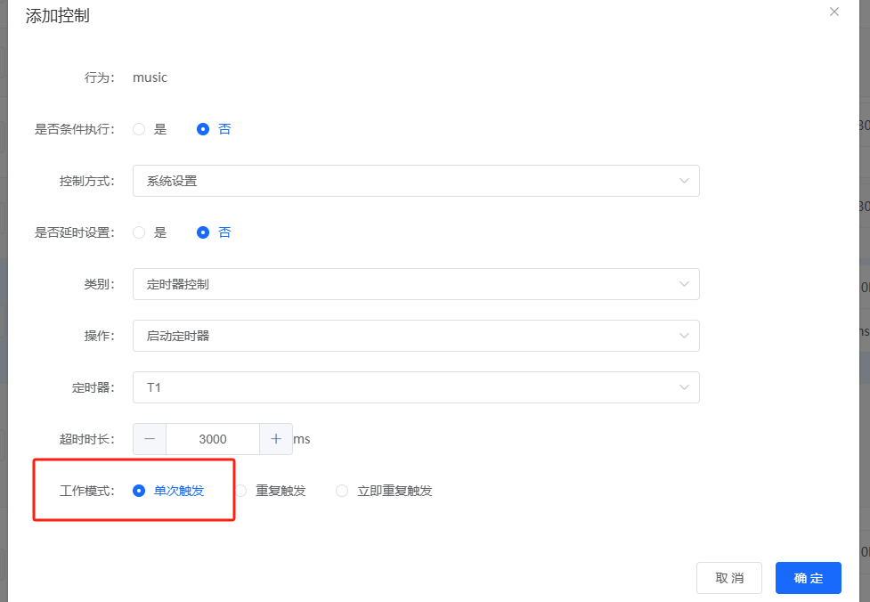Increase 超时时长 with the plus button

(276, 439)
